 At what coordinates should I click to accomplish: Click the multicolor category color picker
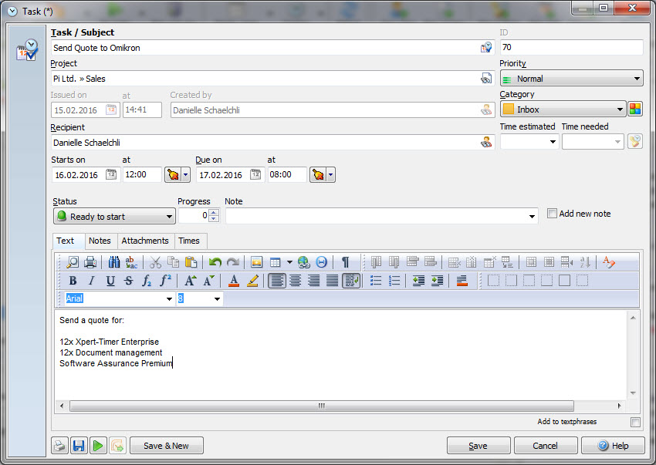pos(635,110)
